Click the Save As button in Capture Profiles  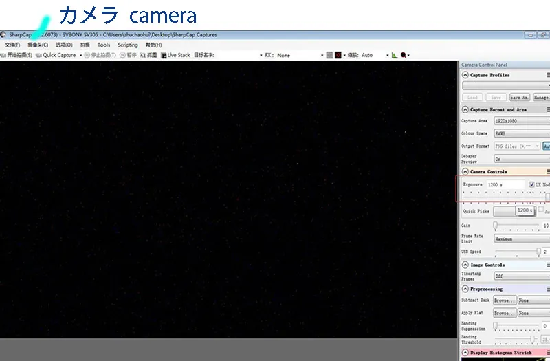[x=519, y=98]
